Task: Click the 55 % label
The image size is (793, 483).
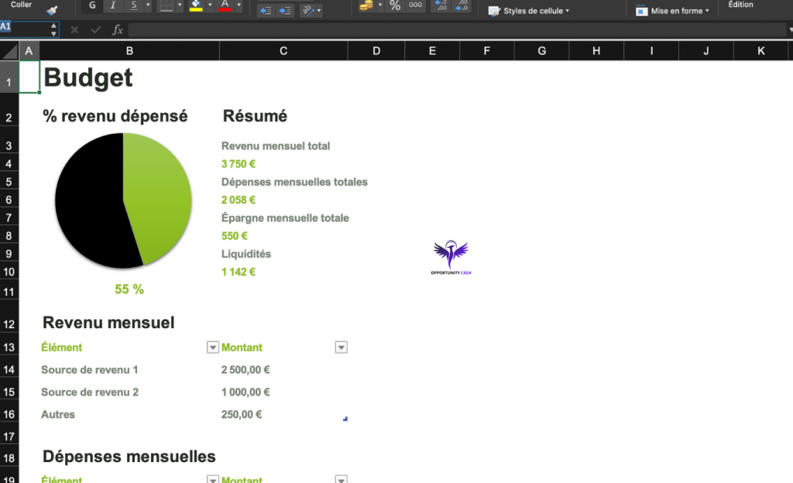Action: click(129, 289)
